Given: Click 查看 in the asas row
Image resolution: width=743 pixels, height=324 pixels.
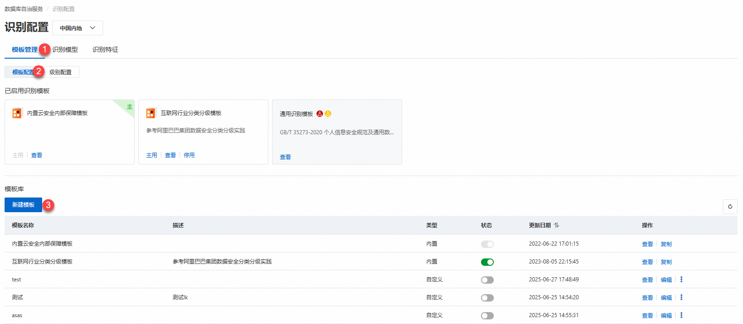Looking at the screenshot, I should [647, 316].
